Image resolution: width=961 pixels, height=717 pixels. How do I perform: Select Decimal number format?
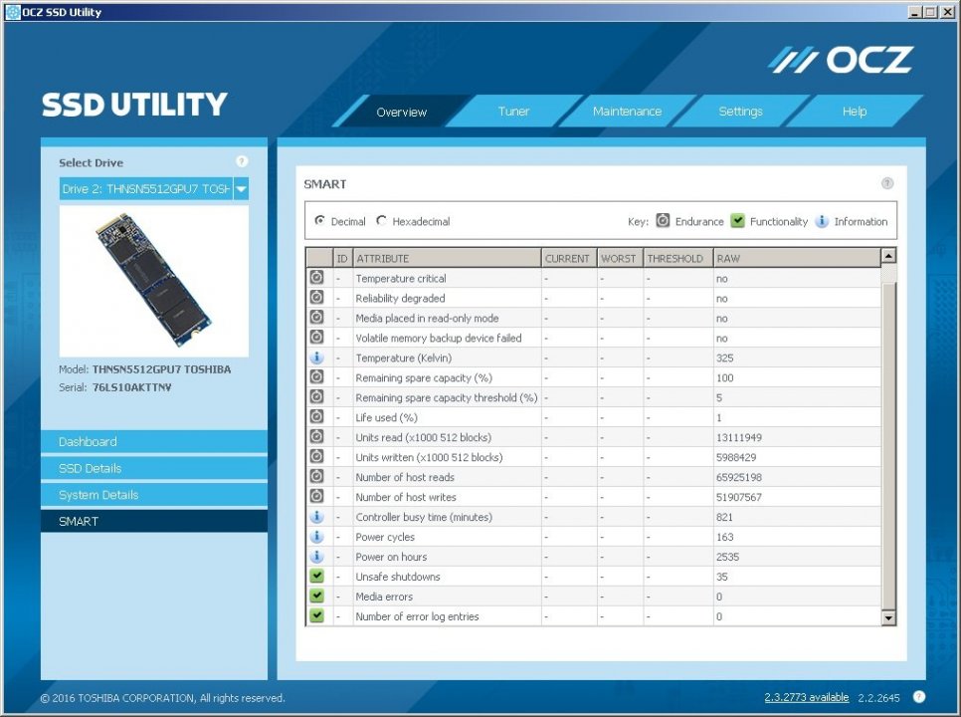tap(319, 220)
